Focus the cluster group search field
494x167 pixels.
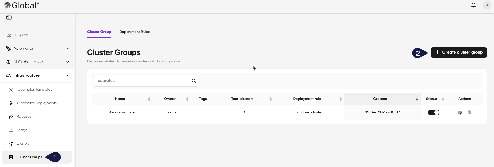coord(142,81)
